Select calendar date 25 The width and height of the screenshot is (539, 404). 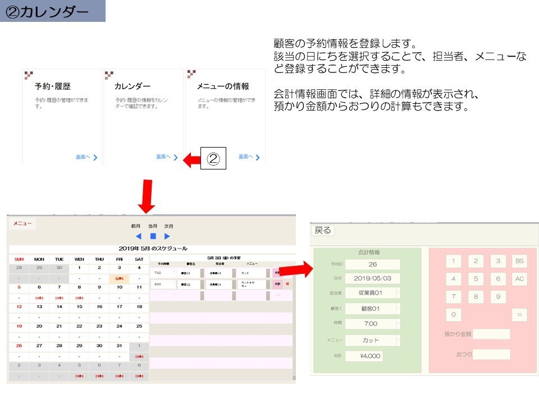point(139,327)
